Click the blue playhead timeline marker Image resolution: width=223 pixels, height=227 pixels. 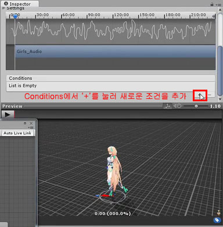click(x=15, y=16)
